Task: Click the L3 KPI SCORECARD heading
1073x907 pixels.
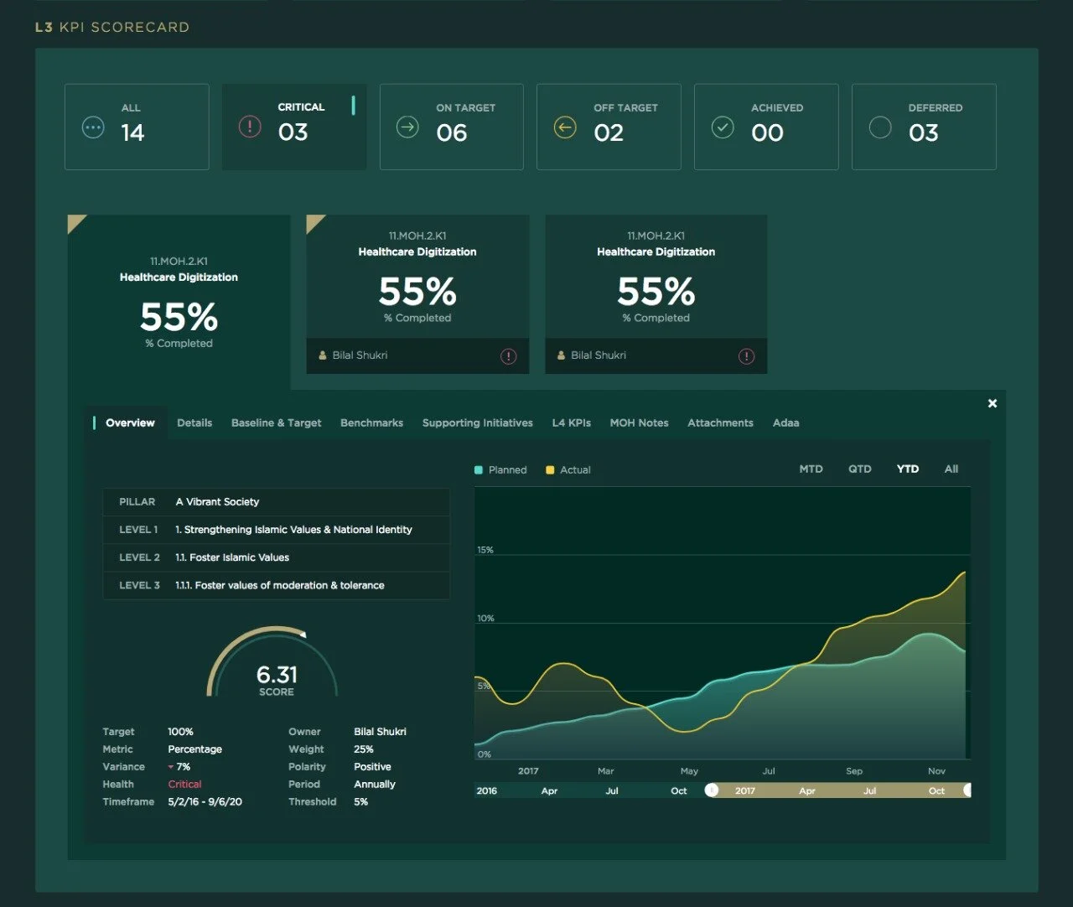Action: click(112, 27)
